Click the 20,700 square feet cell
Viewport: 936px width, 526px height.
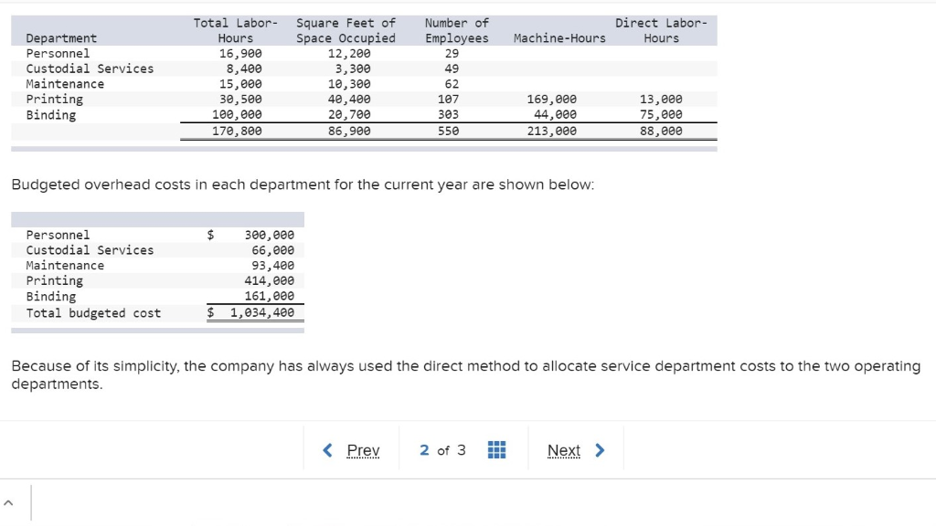pos(349,114)
